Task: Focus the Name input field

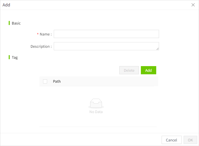Action: coord(106,34)
